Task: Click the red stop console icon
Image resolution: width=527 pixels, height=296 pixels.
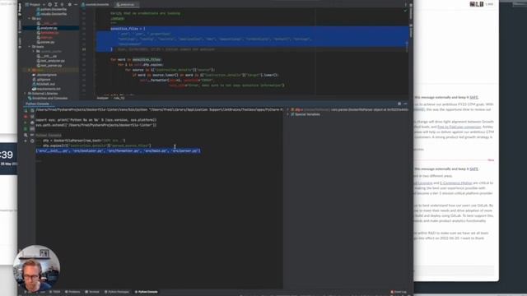Action: 26,117
